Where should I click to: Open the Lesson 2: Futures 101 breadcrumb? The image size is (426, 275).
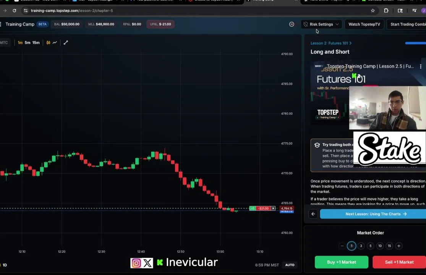pyautogui.click(x=331, y=43)
